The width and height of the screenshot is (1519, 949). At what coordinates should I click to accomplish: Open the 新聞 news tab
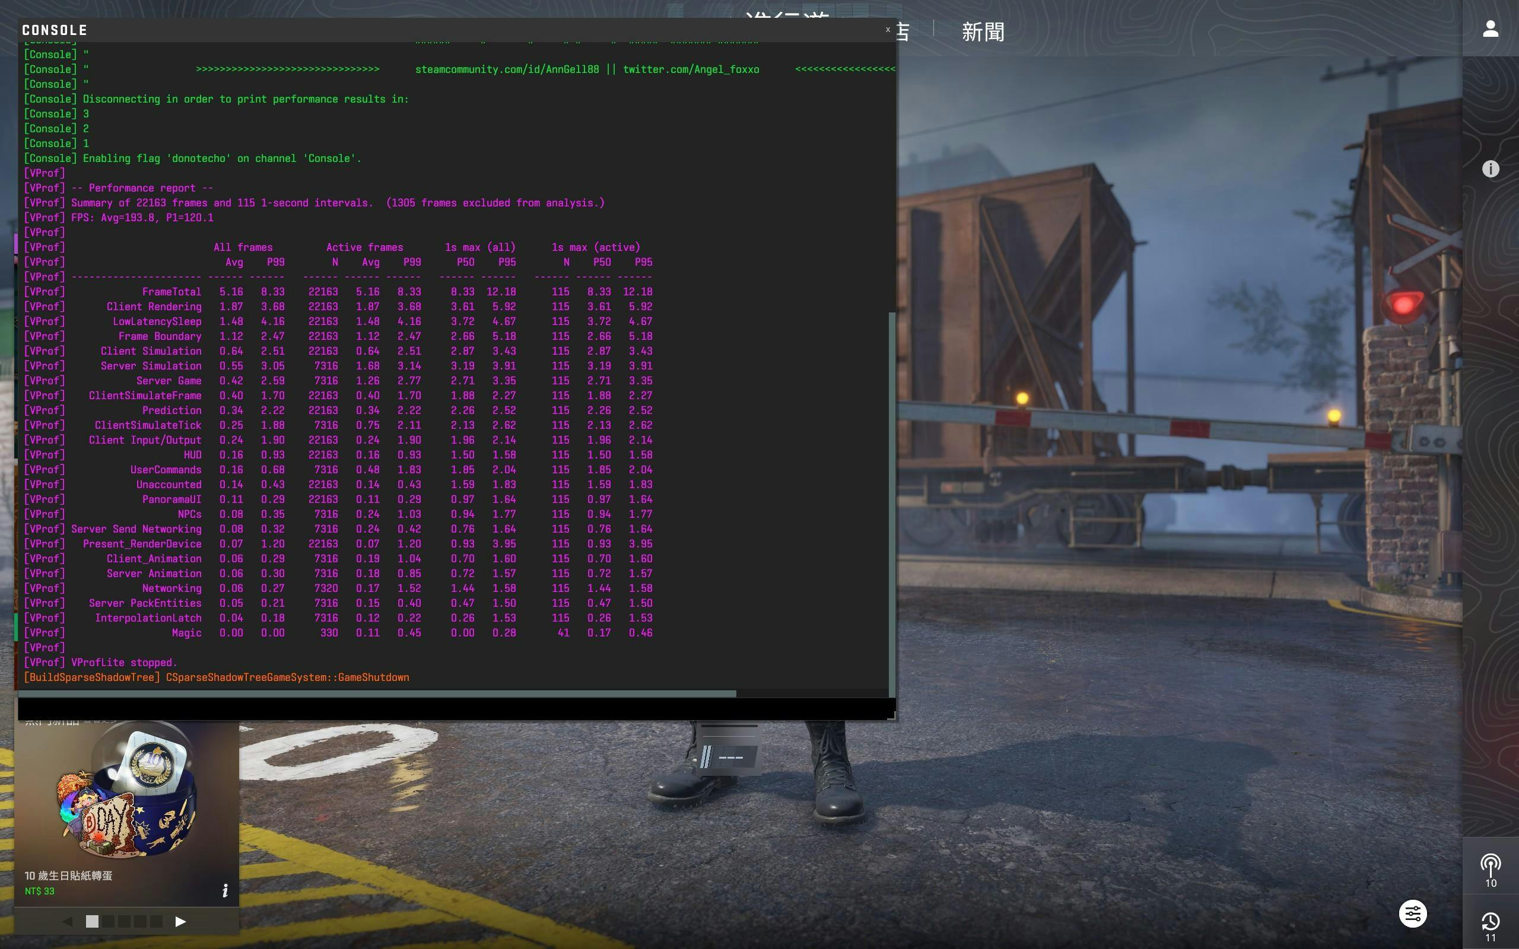[x=983, y=31]
